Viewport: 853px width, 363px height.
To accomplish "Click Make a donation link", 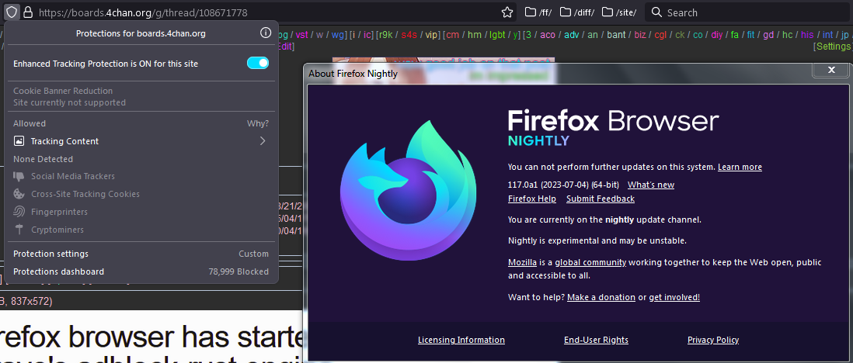I will click(601, 297).
